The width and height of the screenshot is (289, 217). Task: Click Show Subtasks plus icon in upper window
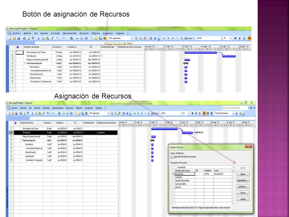point(173,38)
